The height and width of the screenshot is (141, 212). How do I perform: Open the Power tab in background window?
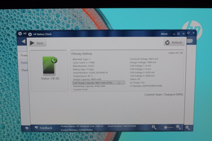click(x=24, y=55)
